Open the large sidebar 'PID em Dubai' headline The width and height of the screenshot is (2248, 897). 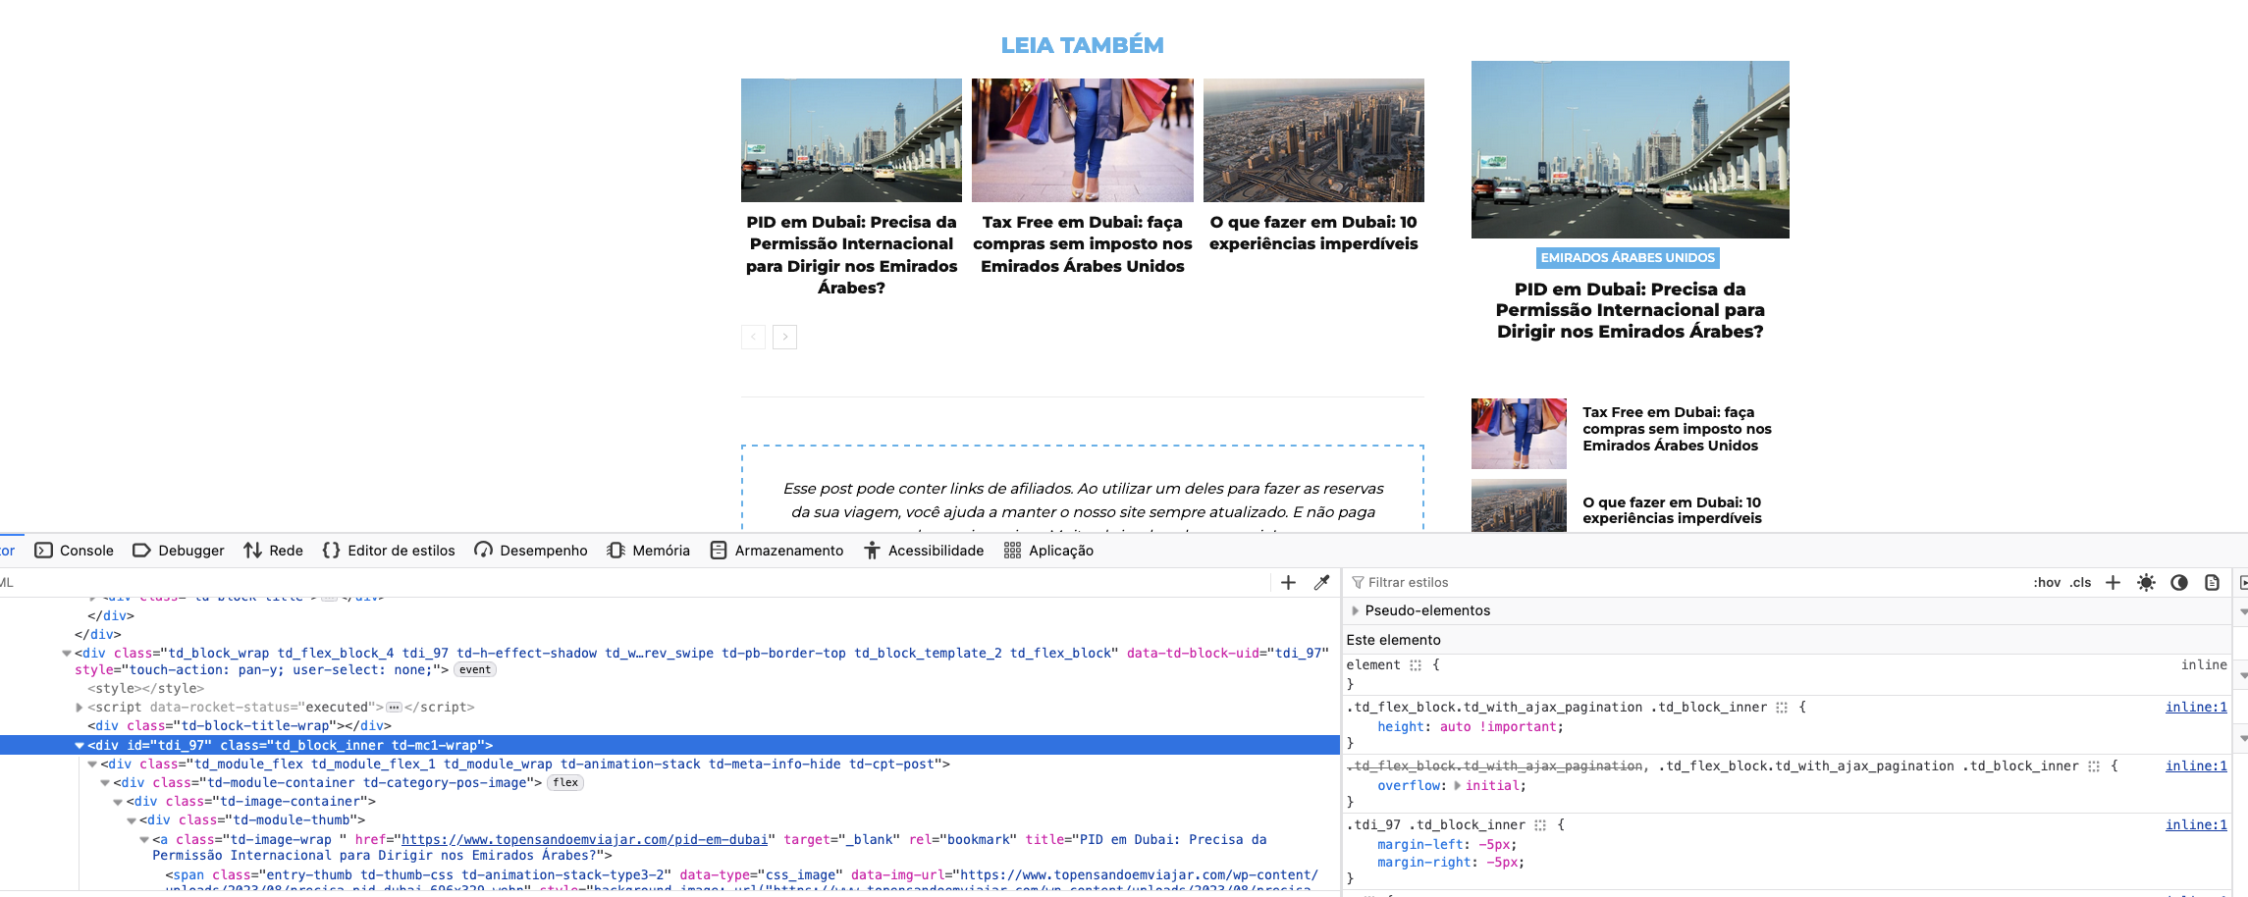(1630, 310)
